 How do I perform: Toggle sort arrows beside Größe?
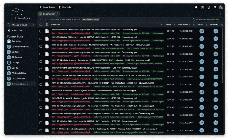pos(175,25)
